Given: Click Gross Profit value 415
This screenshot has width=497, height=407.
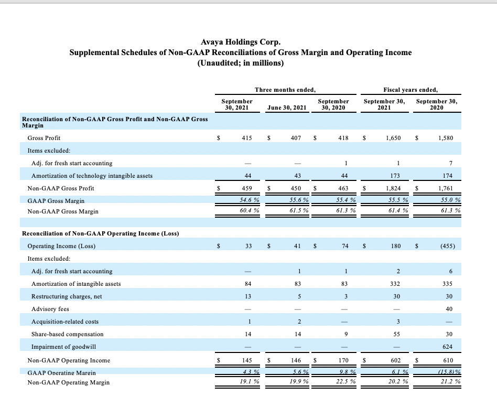Looking at the screenshot, I should (247, 138).
